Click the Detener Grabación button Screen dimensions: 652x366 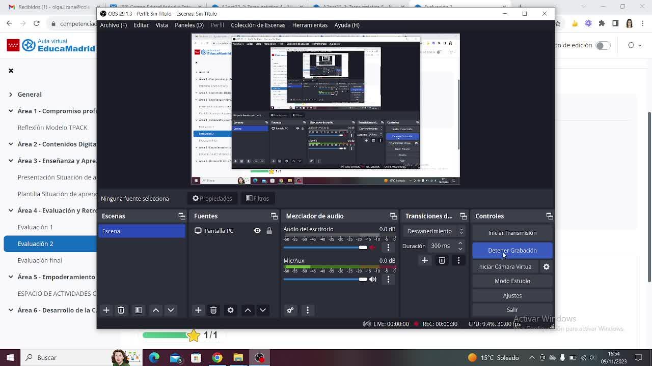click(512, 251)
